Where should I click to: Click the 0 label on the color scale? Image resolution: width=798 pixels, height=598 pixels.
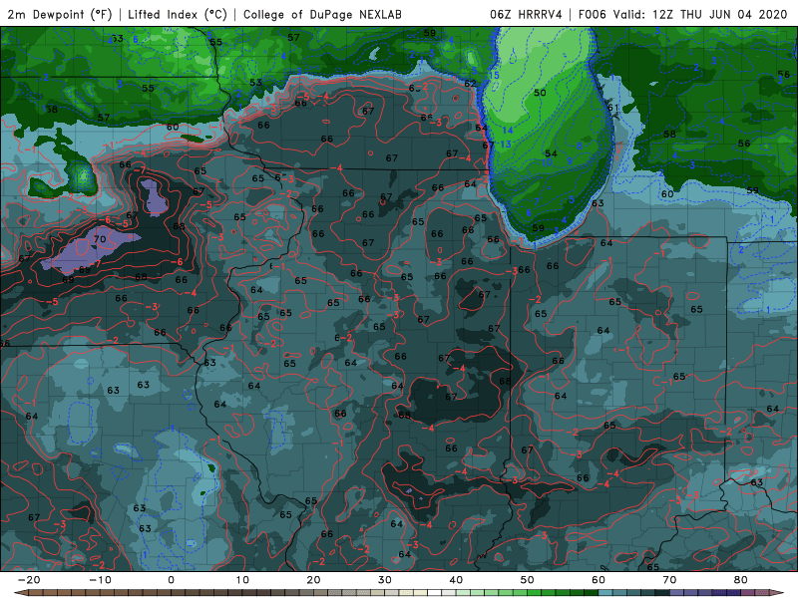tap(171, 580)
